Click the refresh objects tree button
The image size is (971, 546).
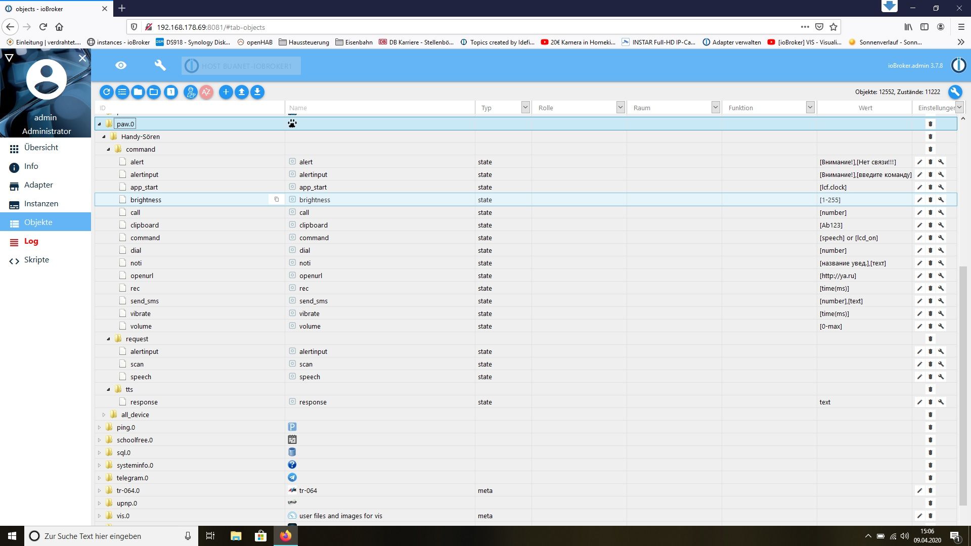click(x=106, y=92)
